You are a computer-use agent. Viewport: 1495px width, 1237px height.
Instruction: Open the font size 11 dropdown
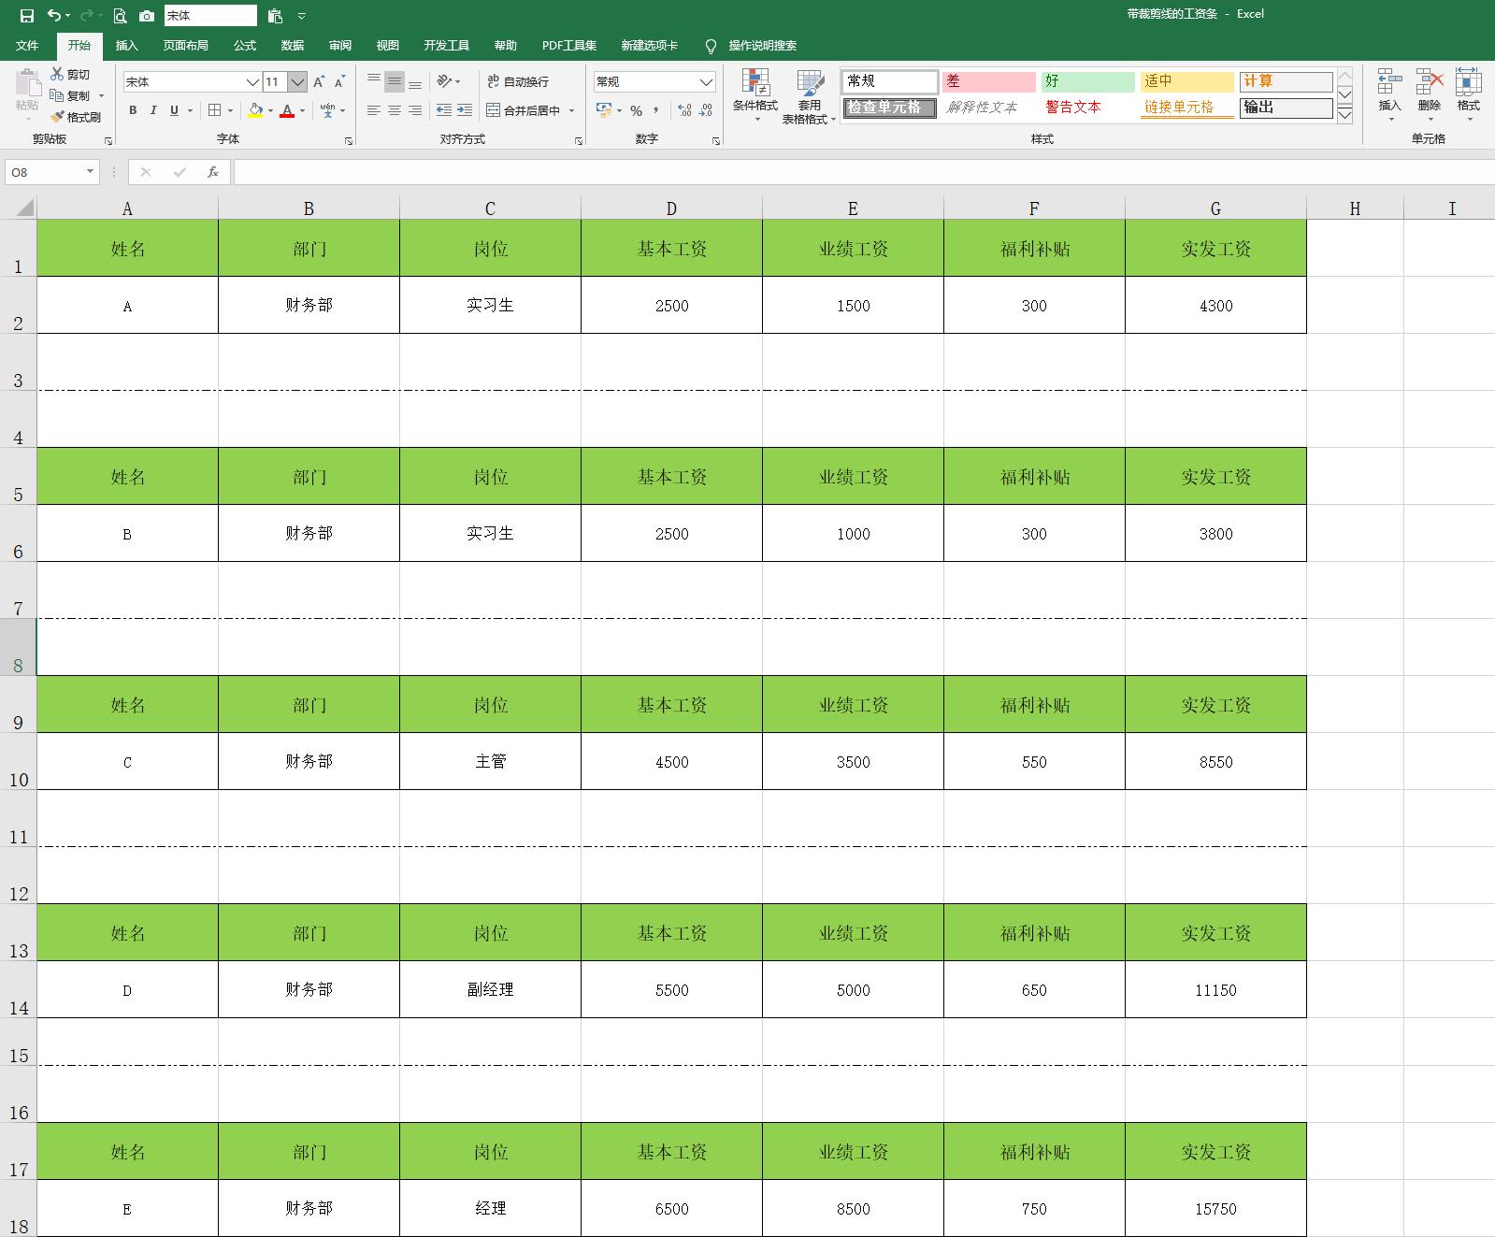(x=297, y=82)
